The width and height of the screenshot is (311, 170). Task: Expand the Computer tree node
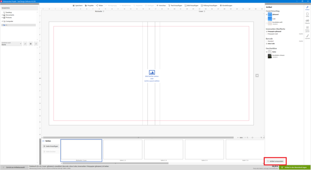point(2,21)
